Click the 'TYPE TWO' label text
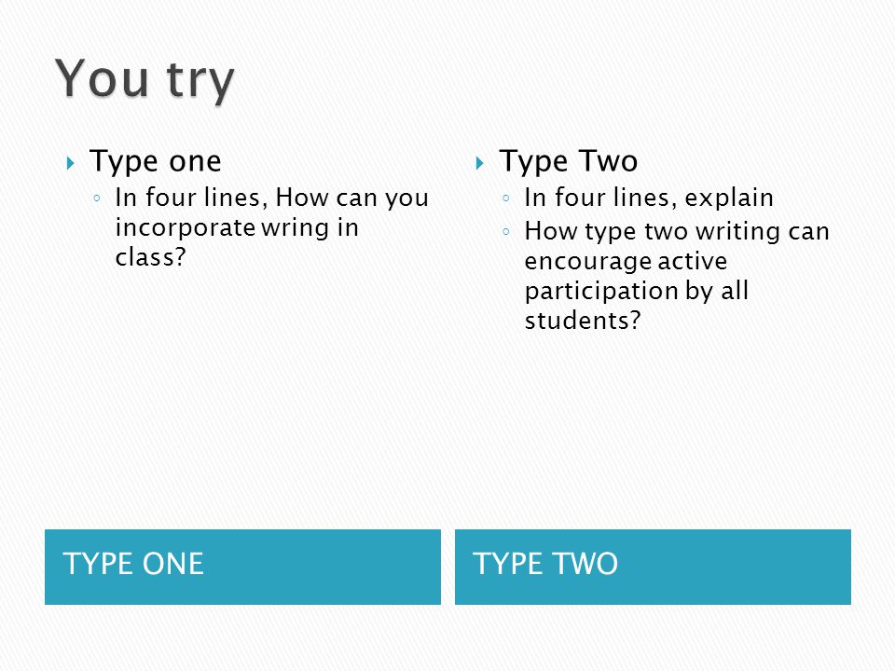The image size is (895, 671). [545, 564]
